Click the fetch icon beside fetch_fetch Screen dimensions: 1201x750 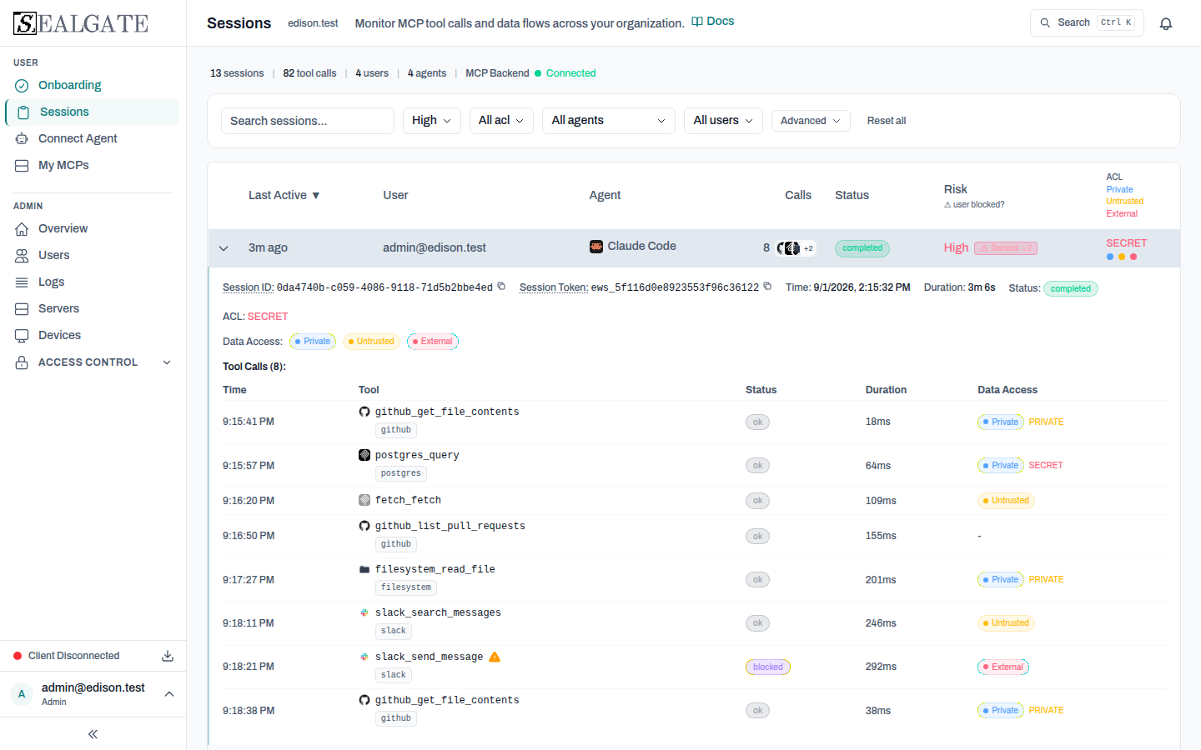coord(364,500)
